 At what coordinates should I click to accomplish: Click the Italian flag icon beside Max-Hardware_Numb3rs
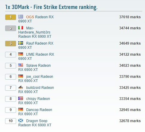[x=21, y=28]
